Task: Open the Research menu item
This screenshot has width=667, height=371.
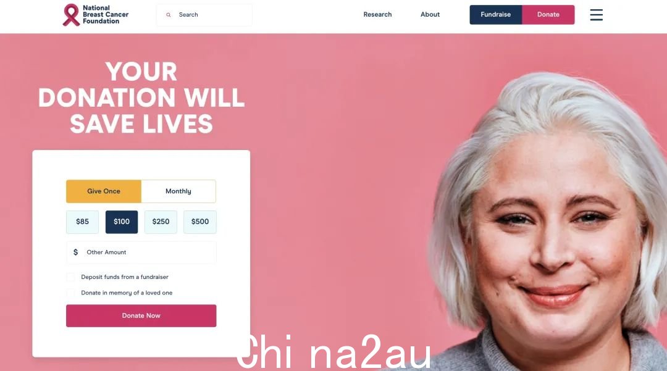Action: pyautogui.click(x=377, y=14)
